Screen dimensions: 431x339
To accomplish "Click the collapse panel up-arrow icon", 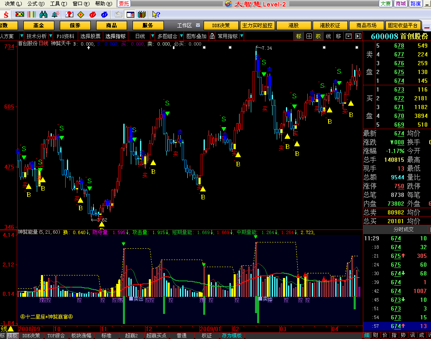I will 349,36.
